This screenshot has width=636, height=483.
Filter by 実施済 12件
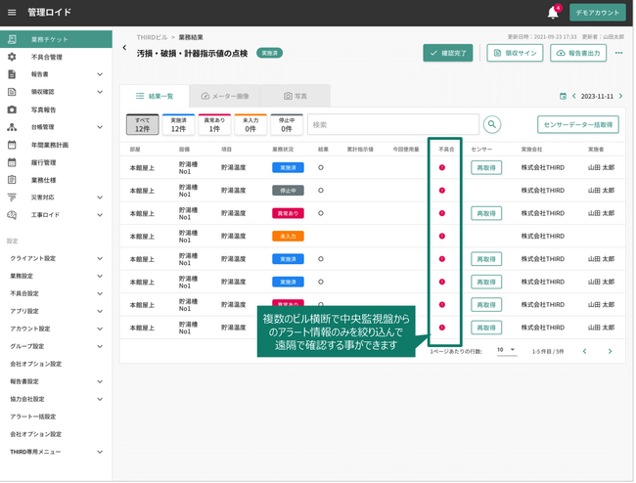tap(178, 124)
